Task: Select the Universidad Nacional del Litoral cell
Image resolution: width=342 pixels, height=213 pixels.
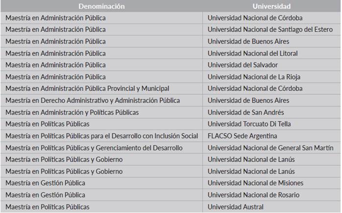Action: pyautogui.click(x=252, y=53)
